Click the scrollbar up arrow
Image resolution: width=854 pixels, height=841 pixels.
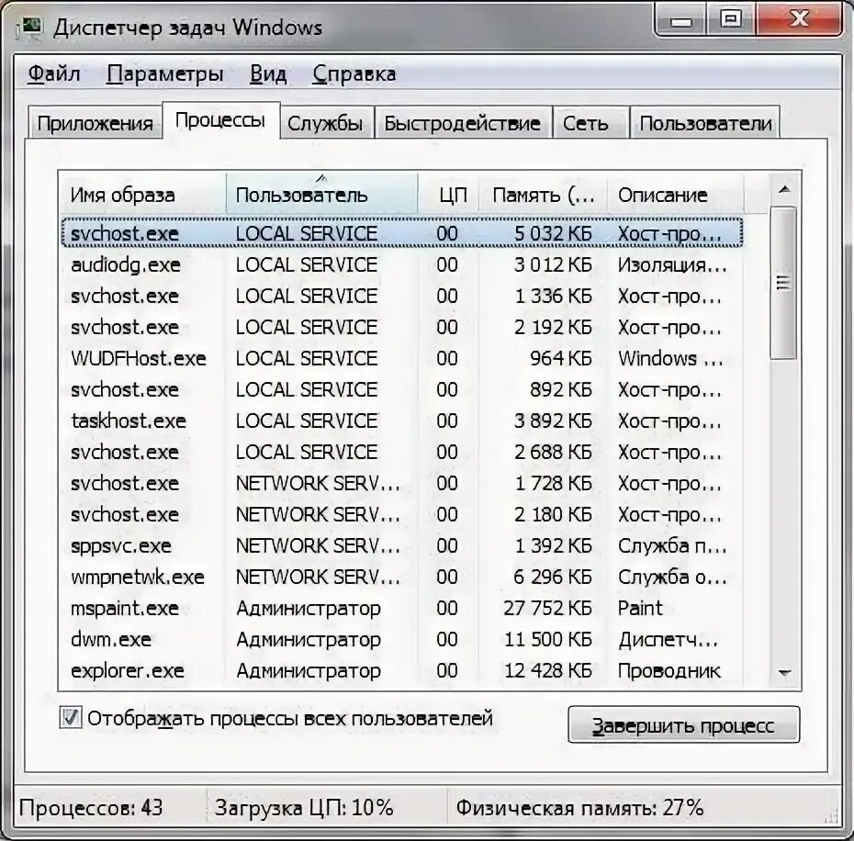tap(784, 189)
